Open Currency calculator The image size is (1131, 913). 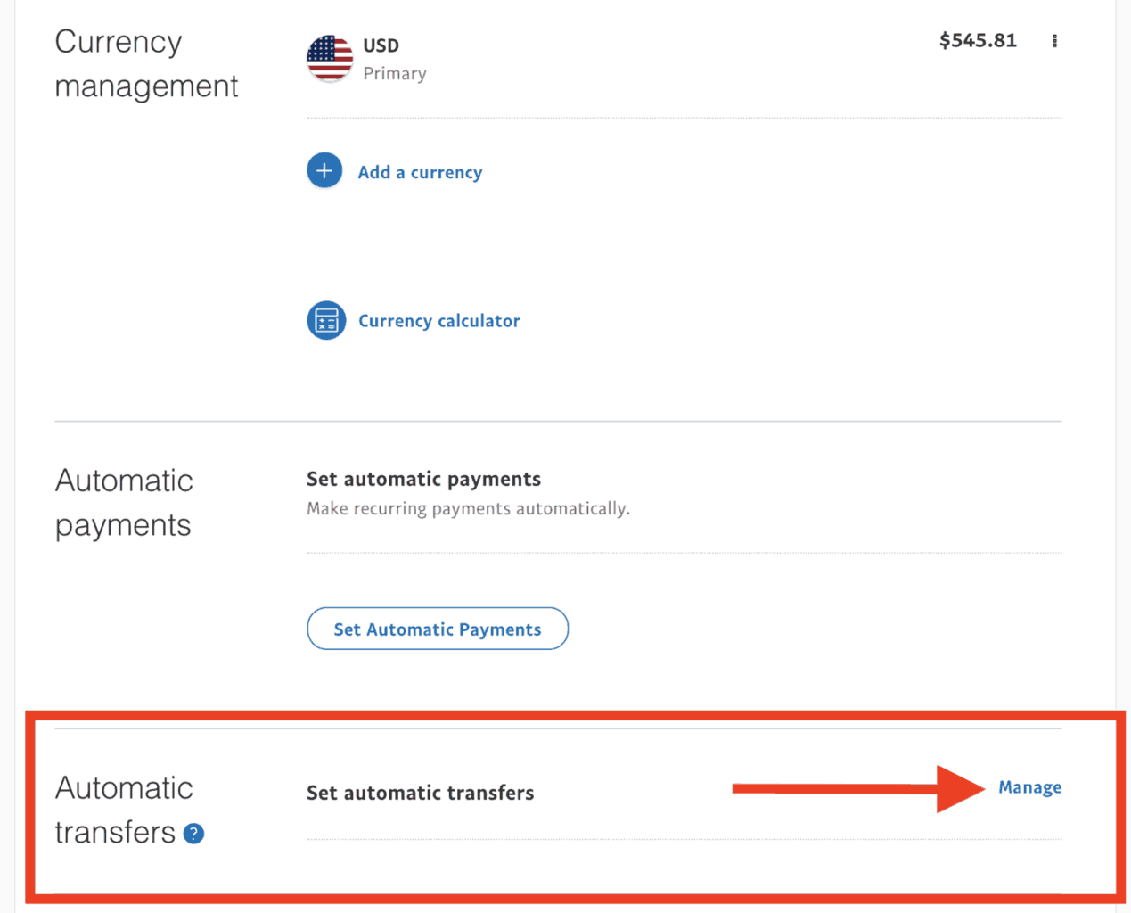point(438,320)
